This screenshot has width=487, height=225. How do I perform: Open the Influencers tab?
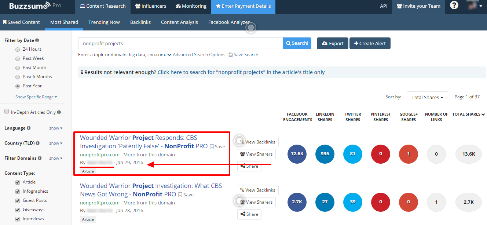(150, 6)
